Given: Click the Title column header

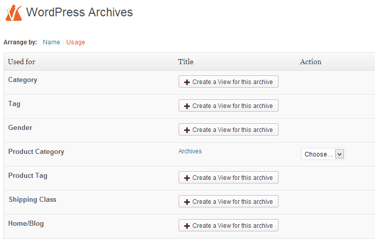Looking at the screenshot, I should pyautogui.click(x=186, y=62).
